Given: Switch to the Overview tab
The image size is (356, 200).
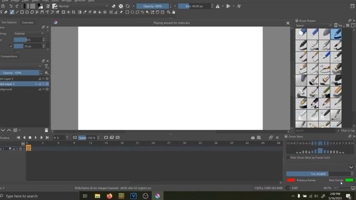Looking at the screenshot, I should (28, 23).
